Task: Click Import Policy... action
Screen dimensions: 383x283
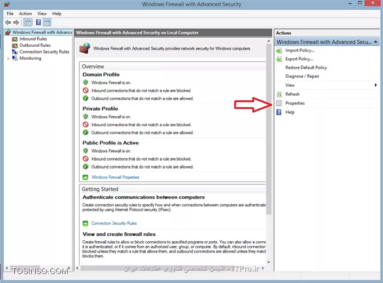Action: pos(300,51)
